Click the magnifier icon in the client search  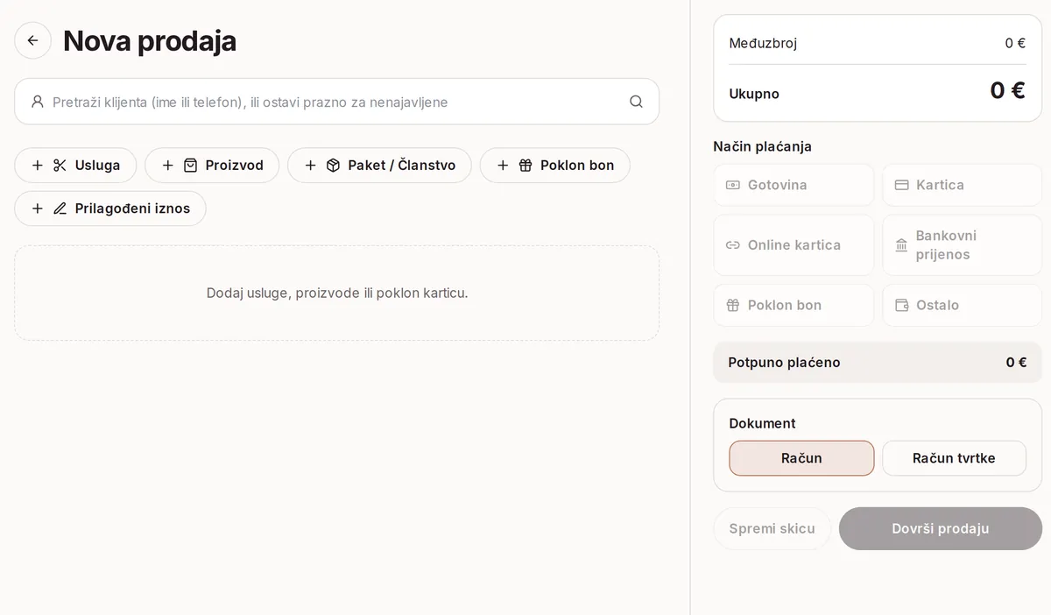636,102
